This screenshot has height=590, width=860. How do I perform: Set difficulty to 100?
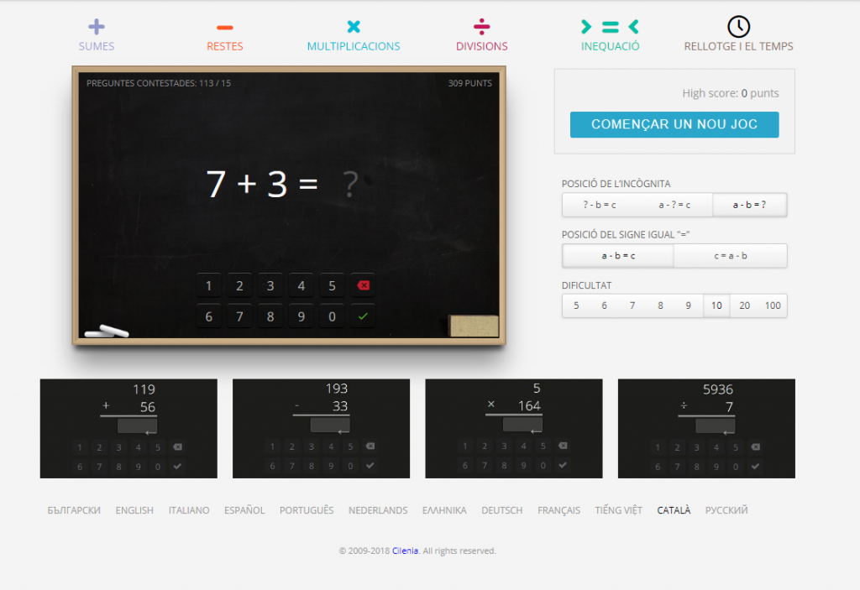pyautogui.click(x=773, y=305)
